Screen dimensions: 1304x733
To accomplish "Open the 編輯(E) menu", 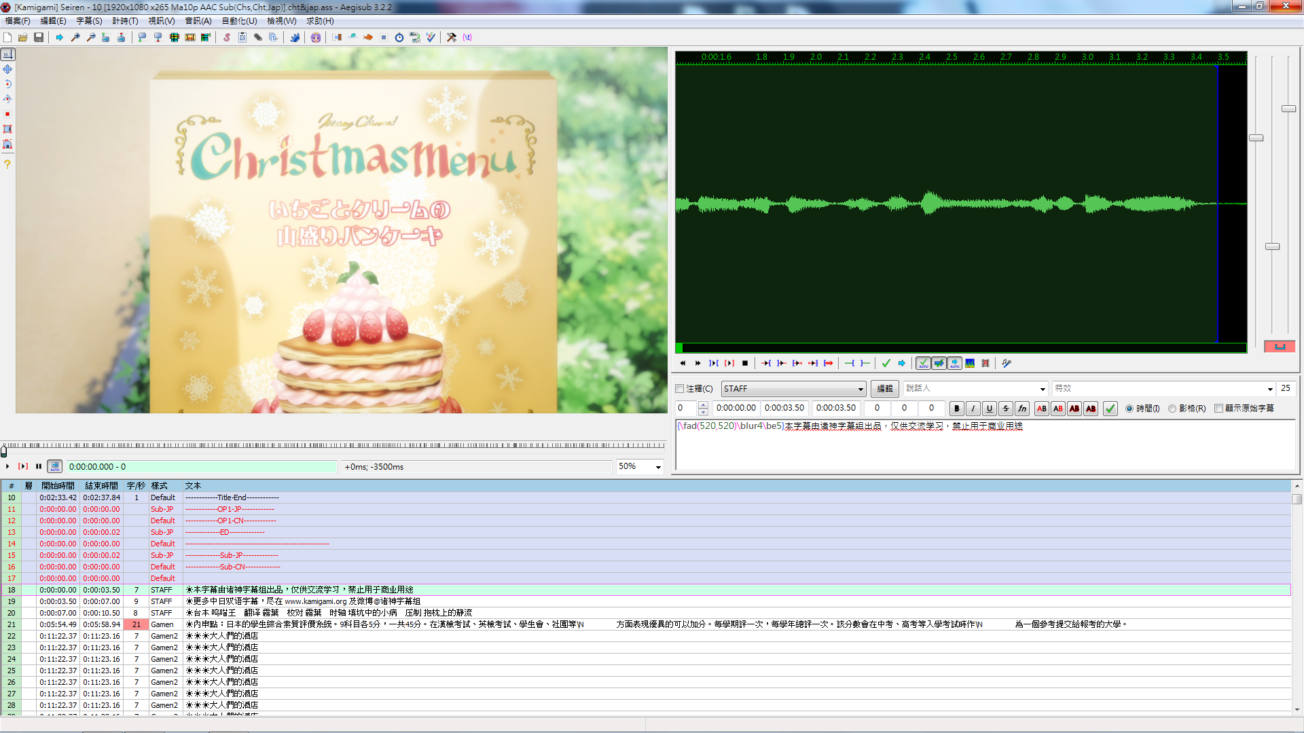I will coord(53,21).
